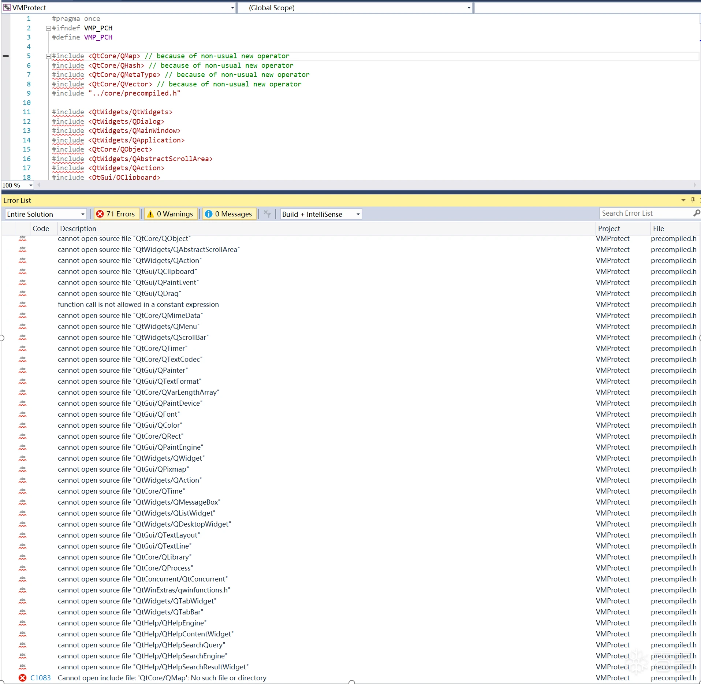Click the IntelliSense icon on the QtCore/QMimeData row
This screenshot has width=701, height=684.
[x=23, y=315]
